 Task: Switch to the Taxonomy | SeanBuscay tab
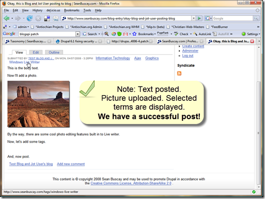point(28,41)
